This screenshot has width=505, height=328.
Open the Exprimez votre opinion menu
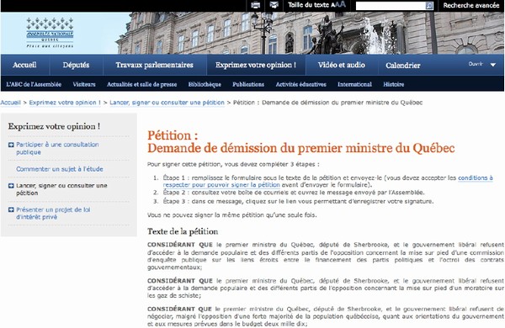[x=256, y=65]
